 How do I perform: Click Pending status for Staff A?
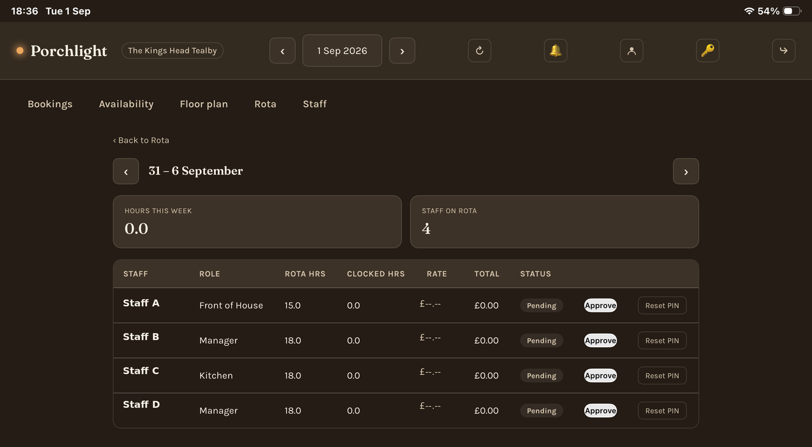pos(542,306)
